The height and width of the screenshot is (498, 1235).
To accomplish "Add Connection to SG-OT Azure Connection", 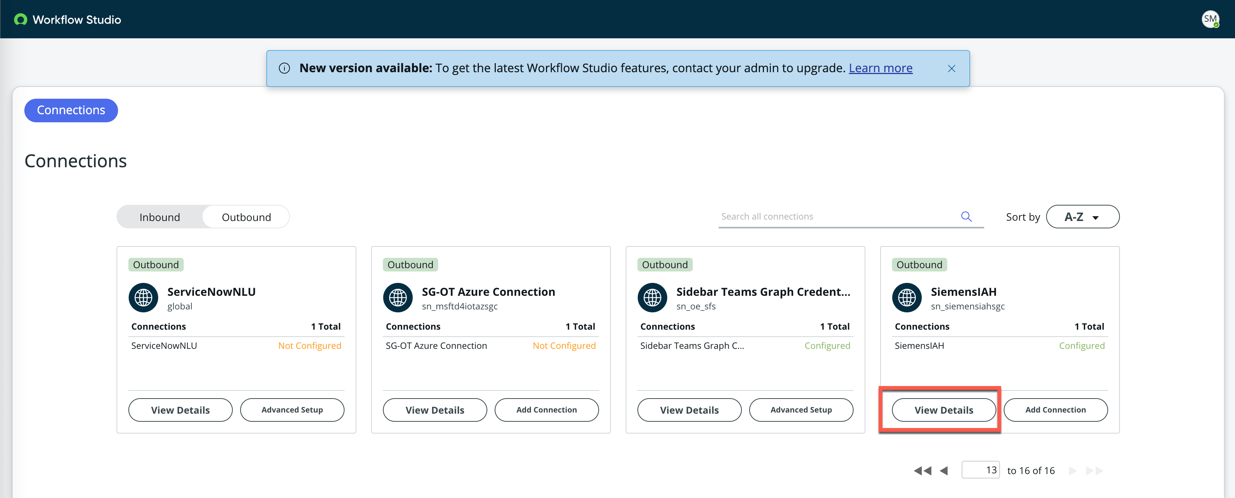I will [547, 410].
